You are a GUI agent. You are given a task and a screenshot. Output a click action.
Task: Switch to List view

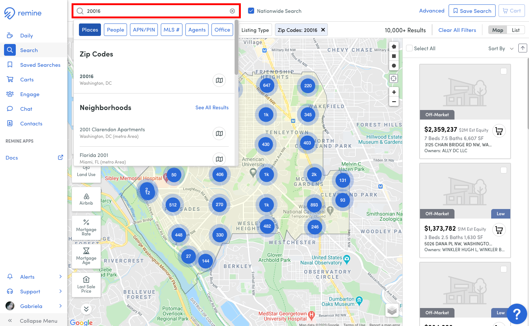tap(516, 30)
